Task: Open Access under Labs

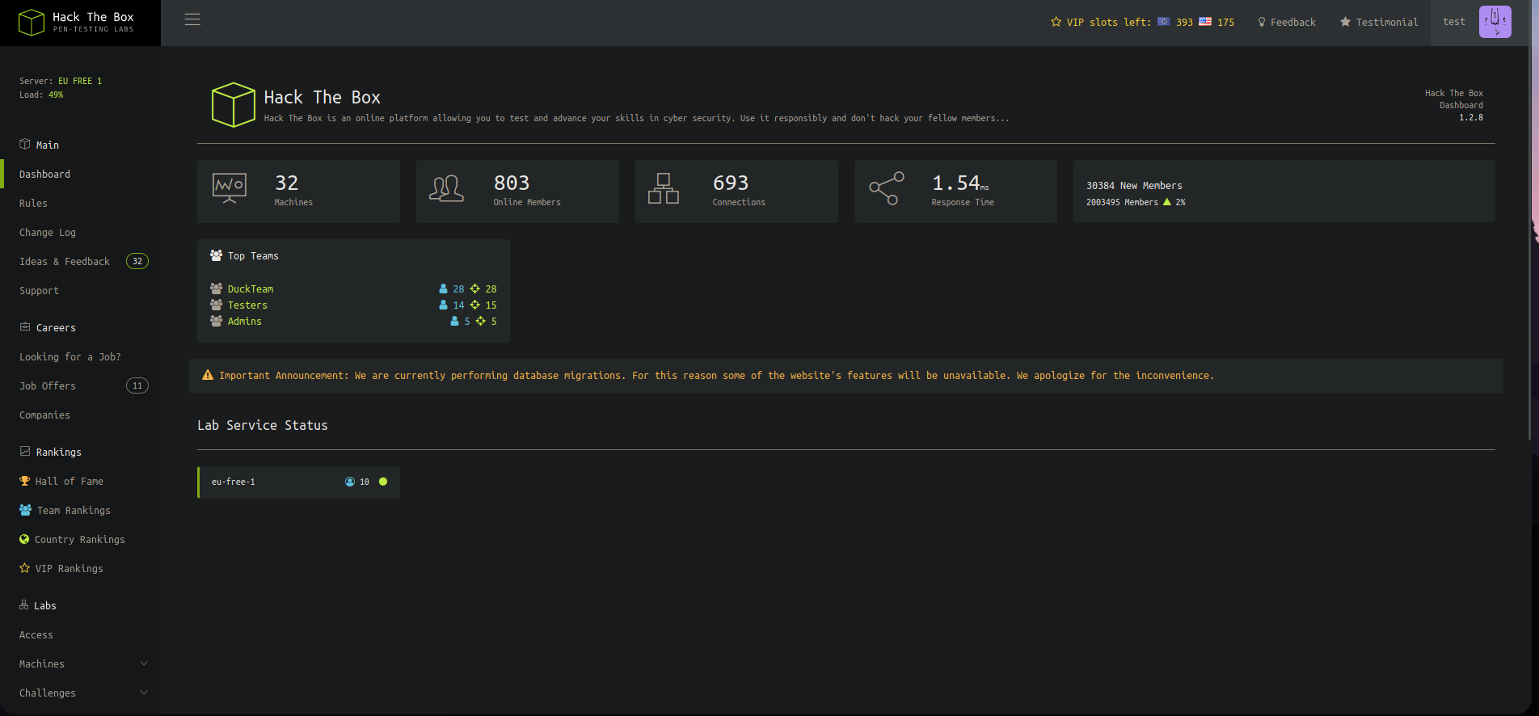Action: pos(36,634)
